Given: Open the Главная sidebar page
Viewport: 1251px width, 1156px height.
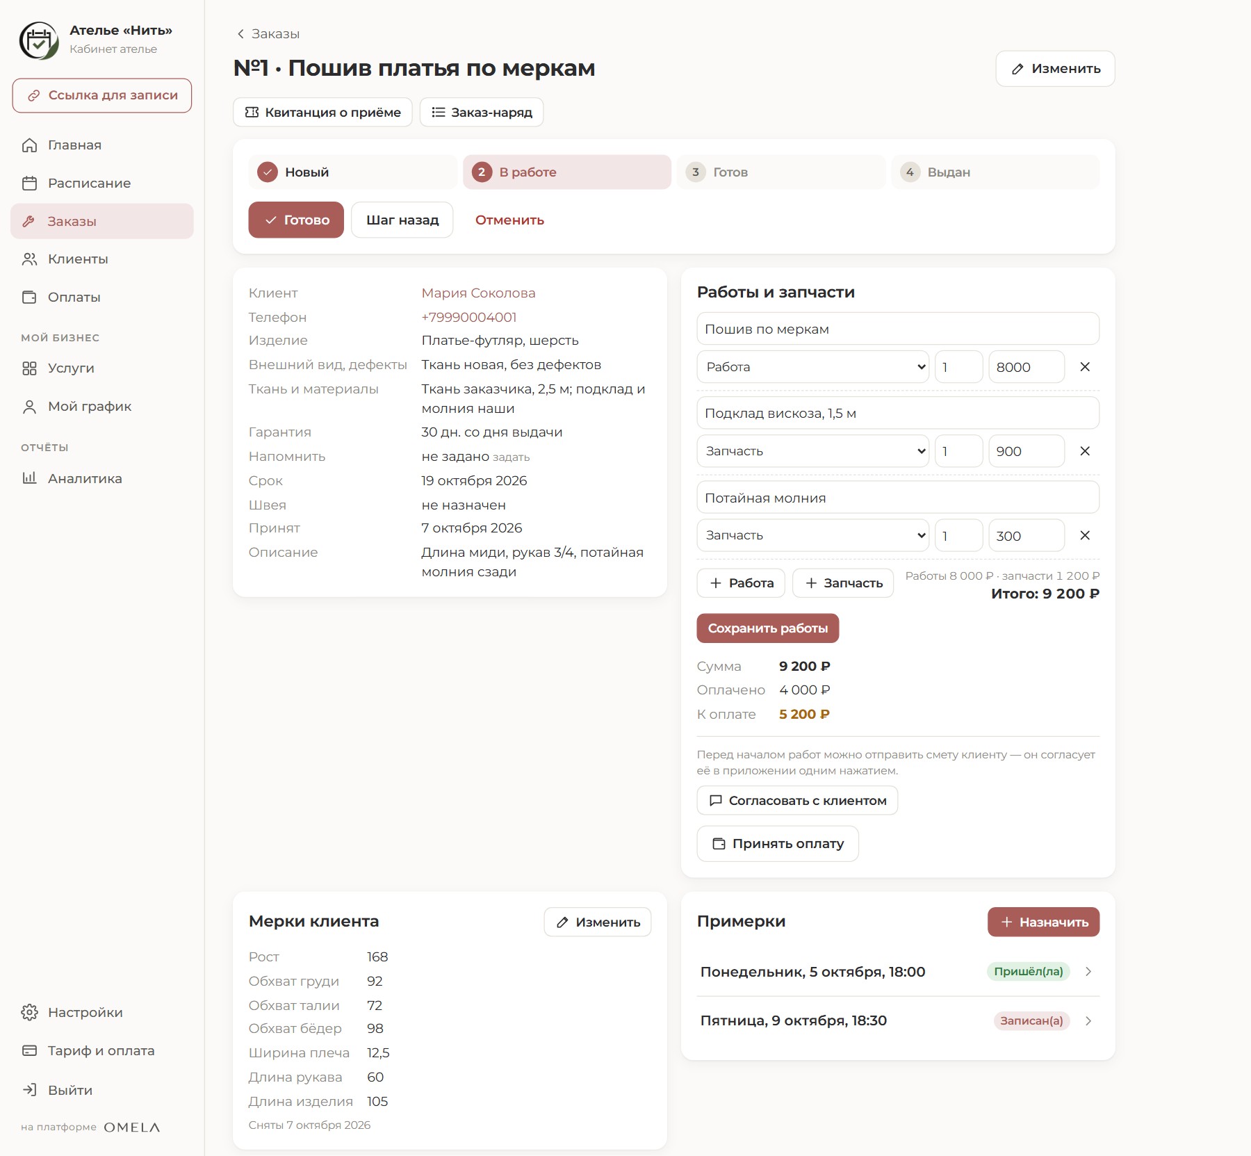Looking at the screenshot, I should click(101, 145).
